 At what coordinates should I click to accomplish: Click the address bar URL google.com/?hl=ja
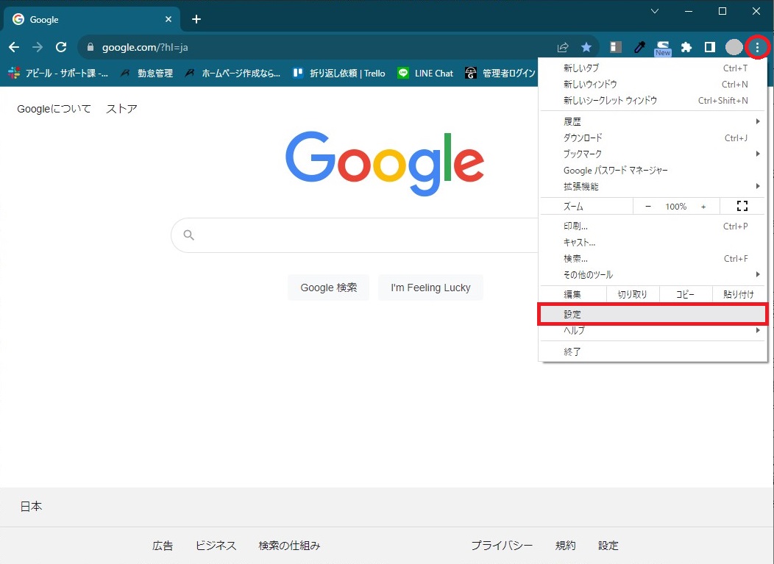coord(145,47)
